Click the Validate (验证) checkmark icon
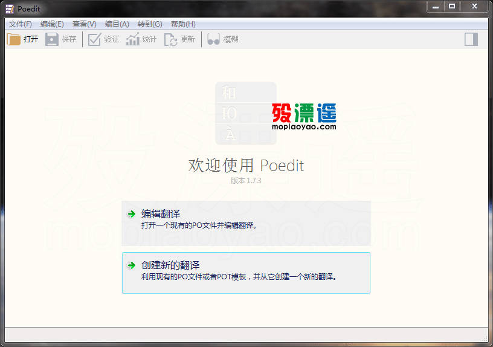 94,39
